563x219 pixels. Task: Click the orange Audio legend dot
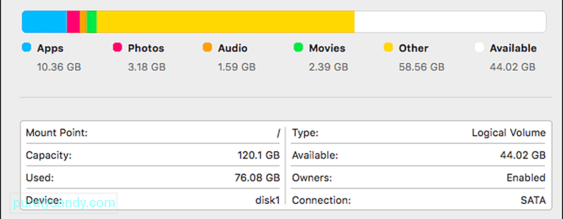[x=208, y=48]
